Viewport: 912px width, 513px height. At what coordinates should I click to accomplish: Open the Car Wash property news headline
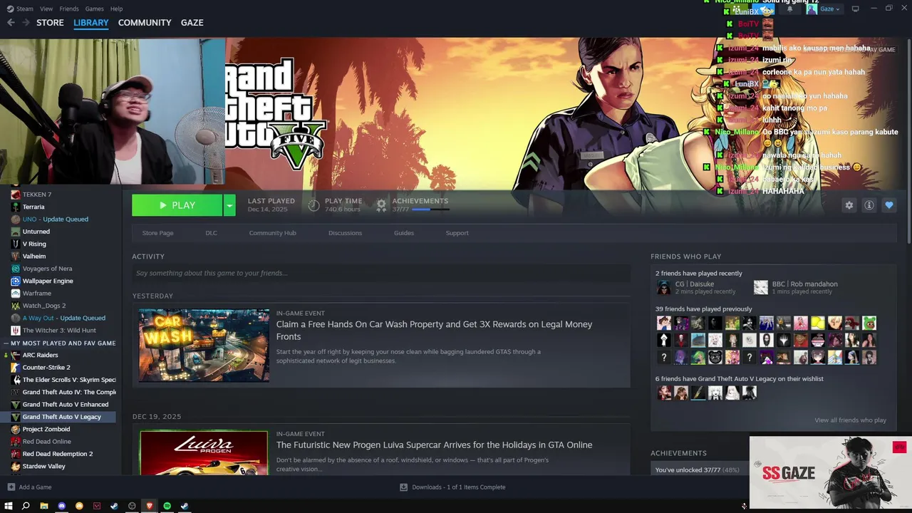[434, 331]
